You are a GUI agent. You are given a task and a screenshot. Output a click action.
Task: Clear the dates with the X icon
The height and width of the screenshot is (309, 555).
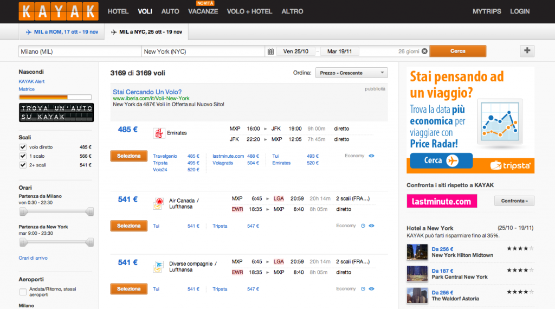click(x=424, y=51)
